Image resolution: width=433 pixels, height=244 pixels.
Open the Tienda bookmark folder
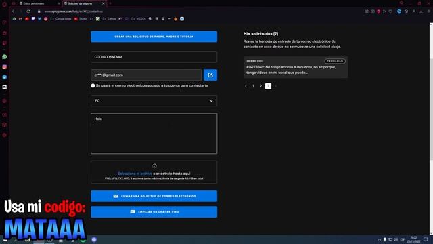tap(109, 19)
